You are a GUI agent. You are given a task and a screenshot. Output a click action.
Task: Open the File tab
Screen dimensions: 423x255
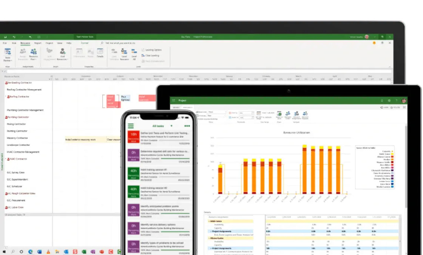[x=5, y=43]
